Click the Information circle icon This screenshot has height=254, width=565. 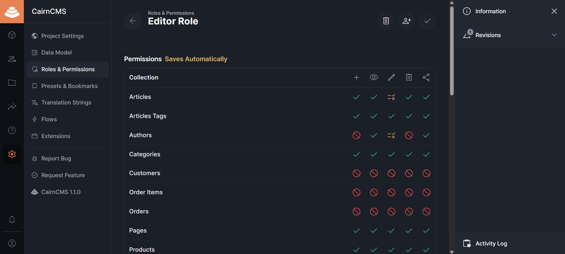[x=467, y=11]
